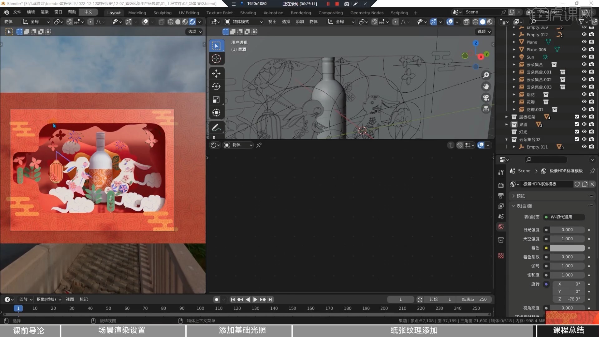Uncheck the 云朵集合02 collection checkbox

tap(577, 139)
